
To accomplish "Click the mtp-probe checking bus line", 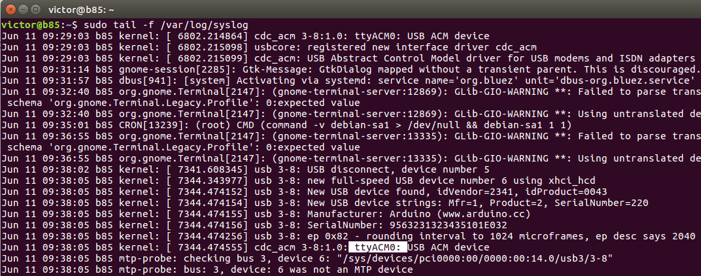I will [307, 258].
